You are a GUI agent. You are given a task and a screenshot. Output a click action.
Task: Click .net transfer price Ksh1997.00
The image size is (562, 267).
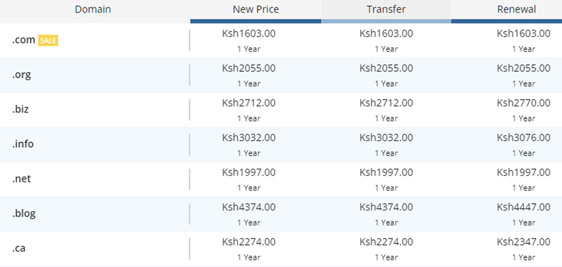pos(386,172)
